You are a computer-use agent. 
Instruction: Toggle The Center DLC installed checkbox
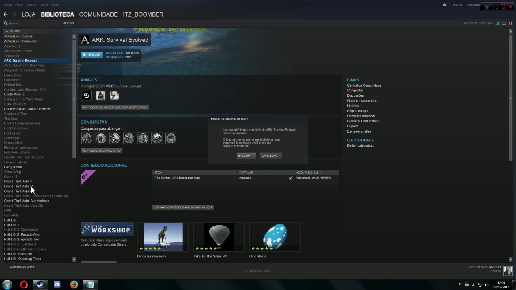(291, 178)
